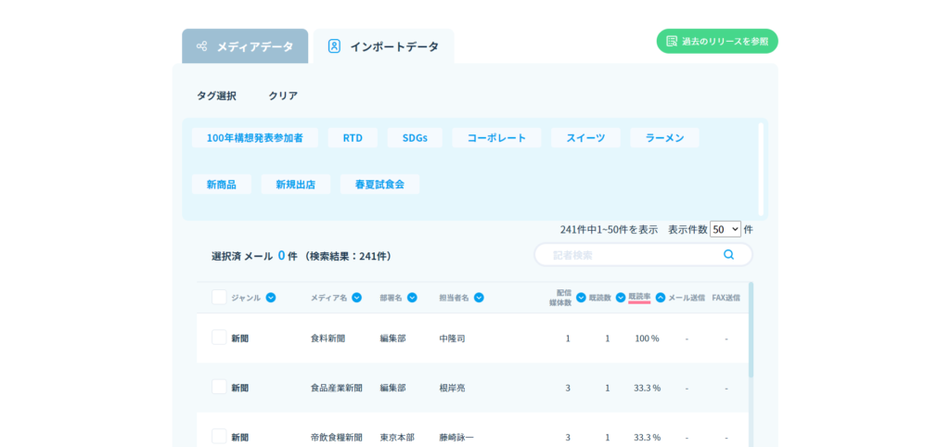The height and width of the screenshot is (447, 950).
Task: Switch to the メディアデータ tab
Action: point(245,46)
